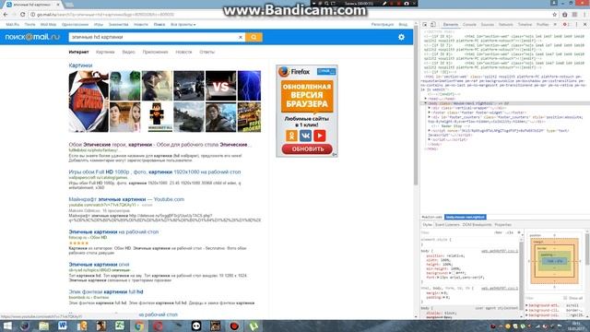Click the page vertical scrollbar thumb
This screenshot has width=590, height=332.
[x=416, y=105]
